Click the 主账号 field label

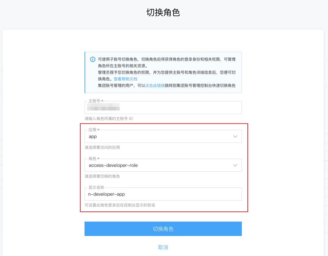click(94, 101)
